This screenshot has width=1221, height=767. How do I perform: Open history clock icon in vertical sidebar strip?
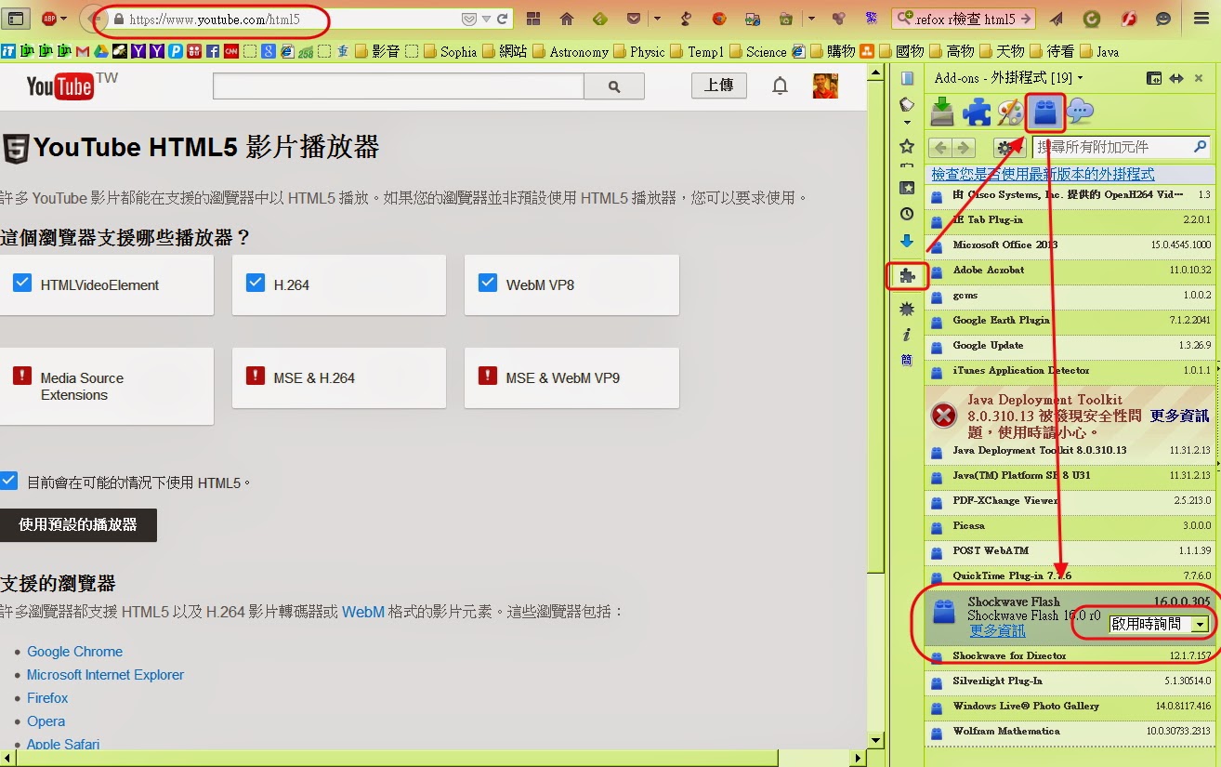tap(907, 214)
